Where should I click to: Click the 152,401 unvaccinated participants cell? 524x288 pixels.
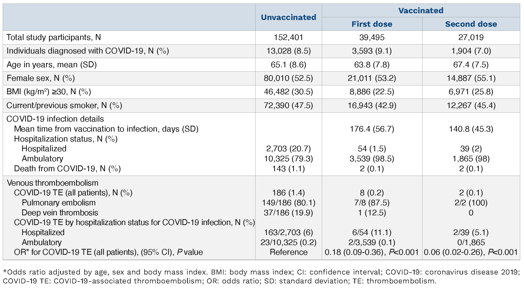tap(288, 37)
